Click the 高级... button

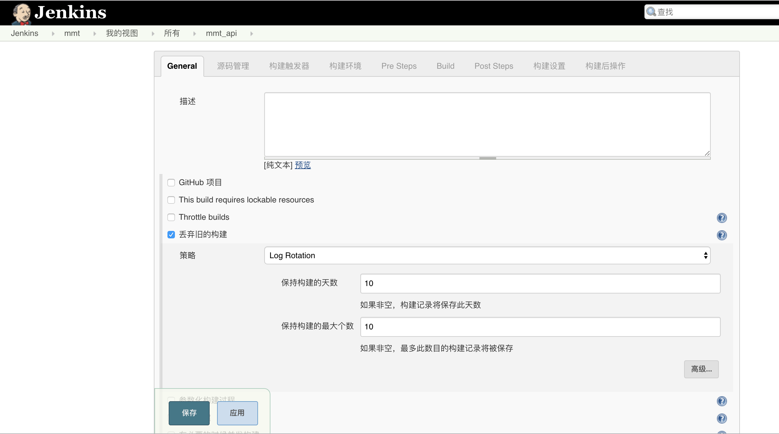point(701,369)
